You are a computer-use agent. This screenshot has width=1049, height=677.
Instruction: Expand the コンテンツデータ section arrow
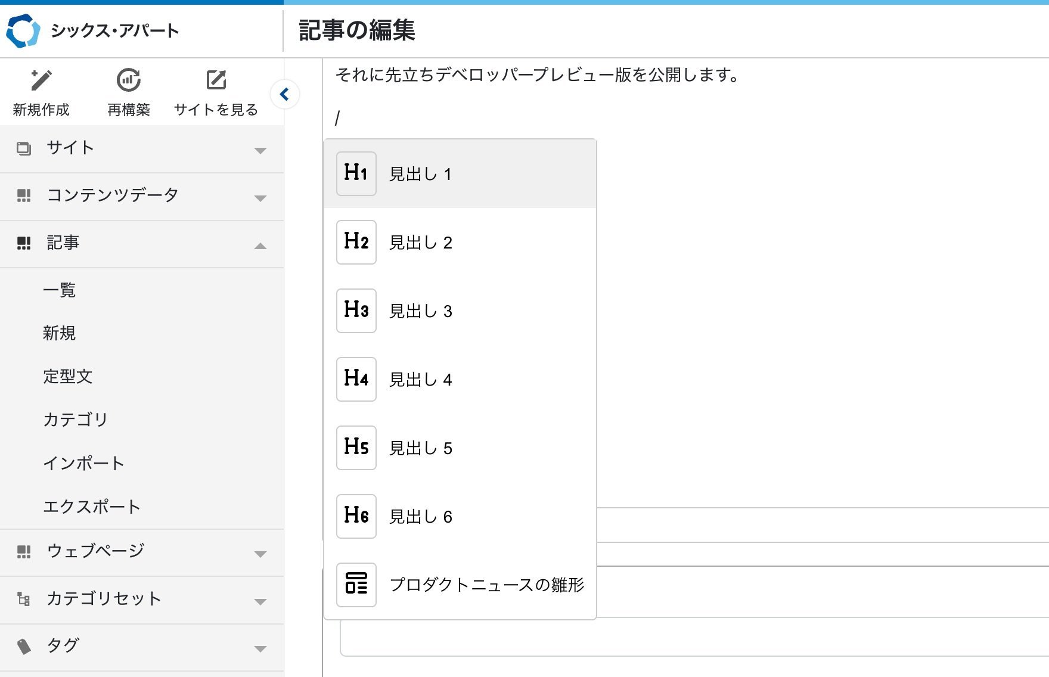coord(260,198)
